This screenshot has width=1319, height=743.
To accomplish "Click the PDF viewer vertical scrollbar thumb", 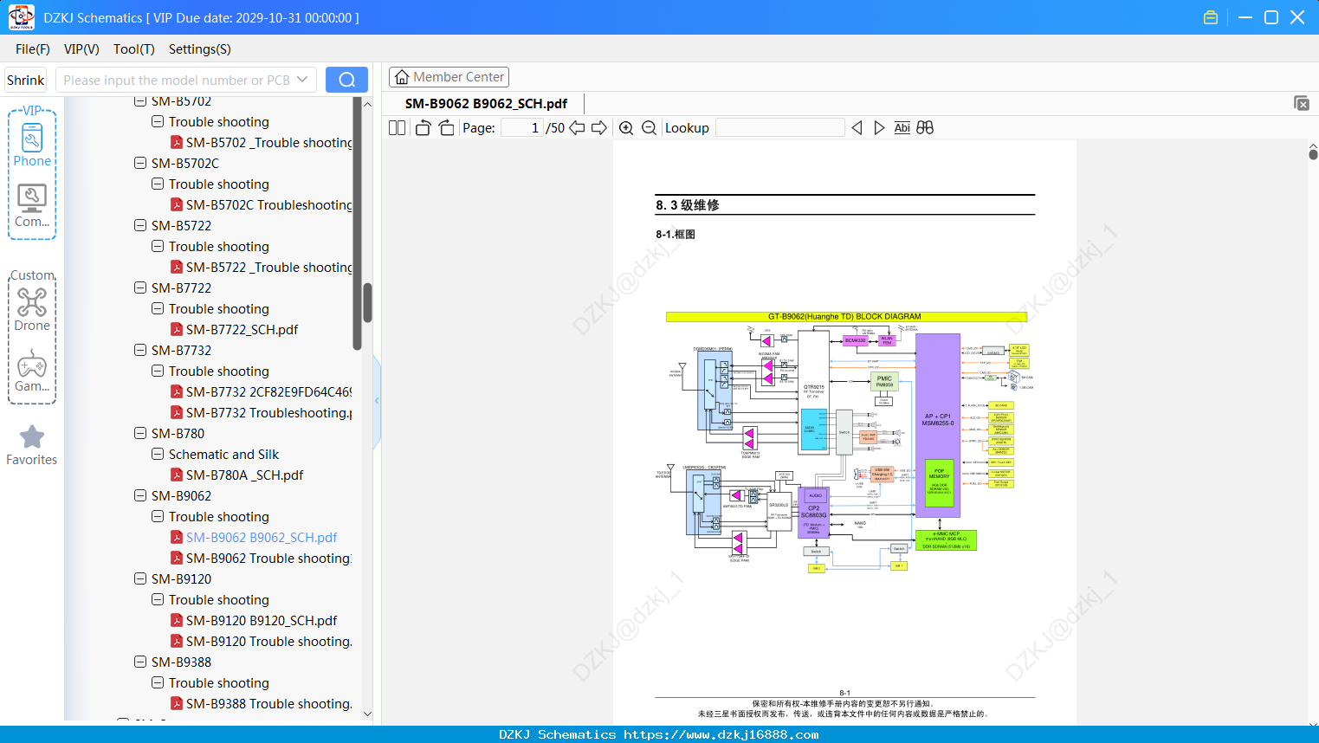I will point(1313,154).
